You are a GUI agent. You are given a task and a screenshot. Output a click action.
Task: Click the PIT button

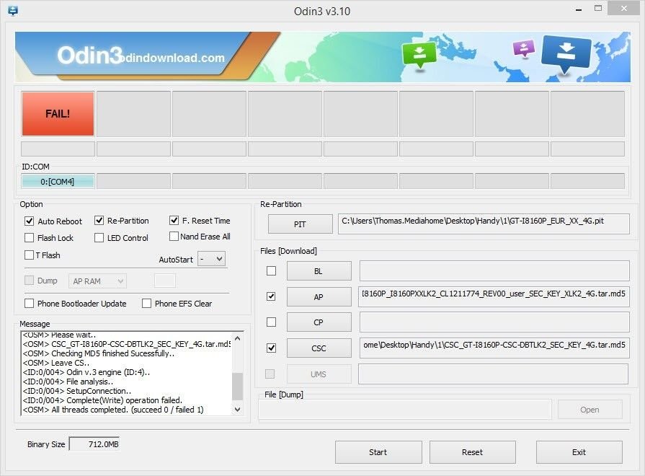(x=301, y=224)
